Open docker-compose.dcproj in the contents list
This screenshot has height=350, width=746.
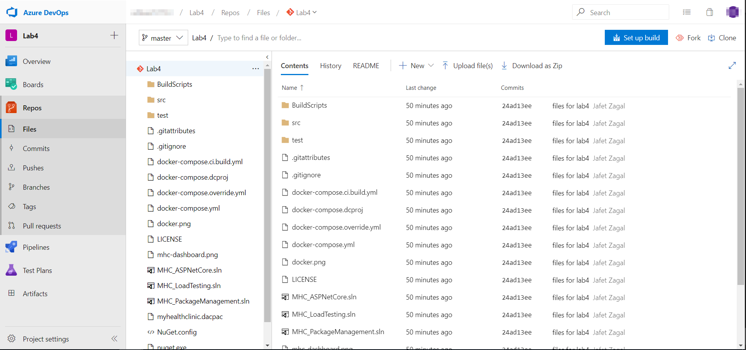click(327, 210)
